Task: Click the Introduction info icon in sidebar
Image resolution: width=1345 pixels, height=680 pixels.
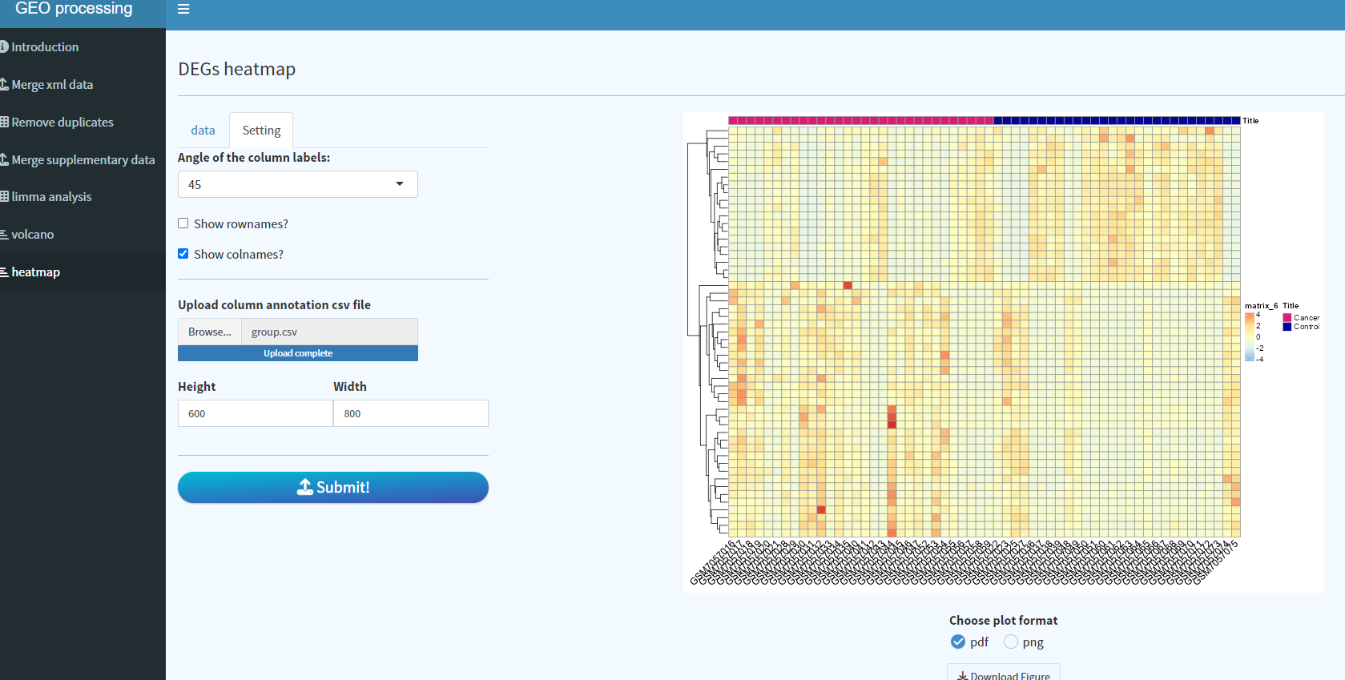Action: coord(4,46)
